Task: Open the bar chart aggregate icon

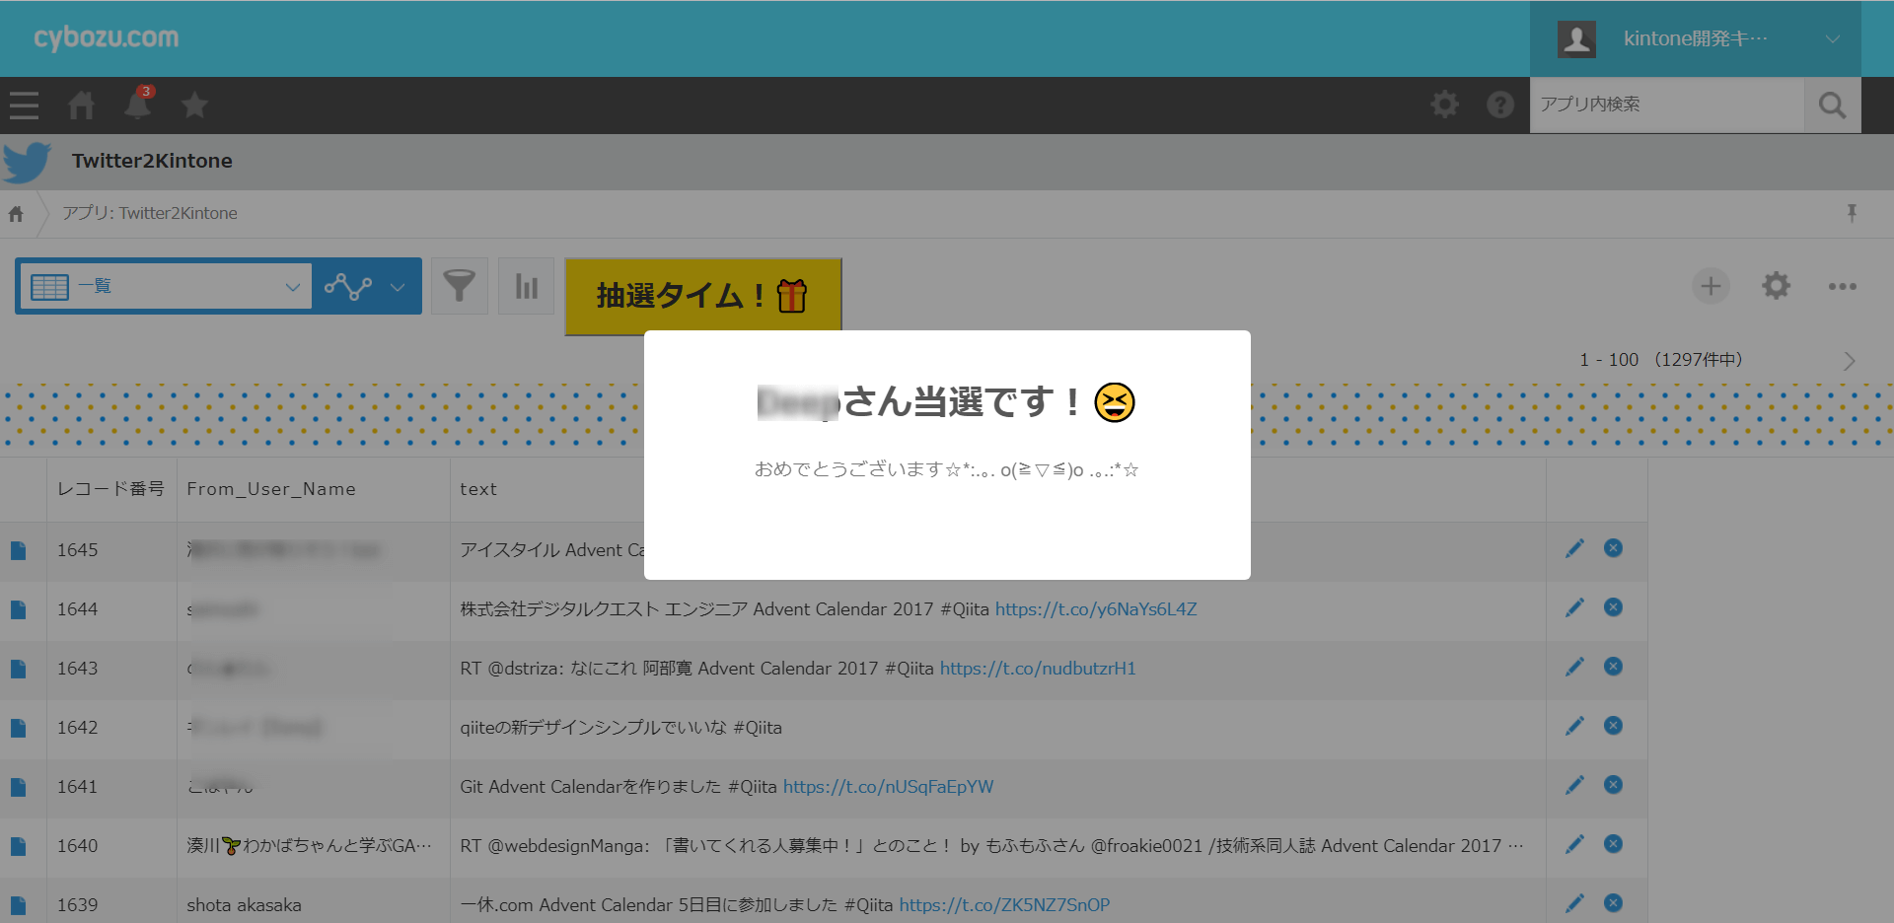Action: [x=527, y=286]
